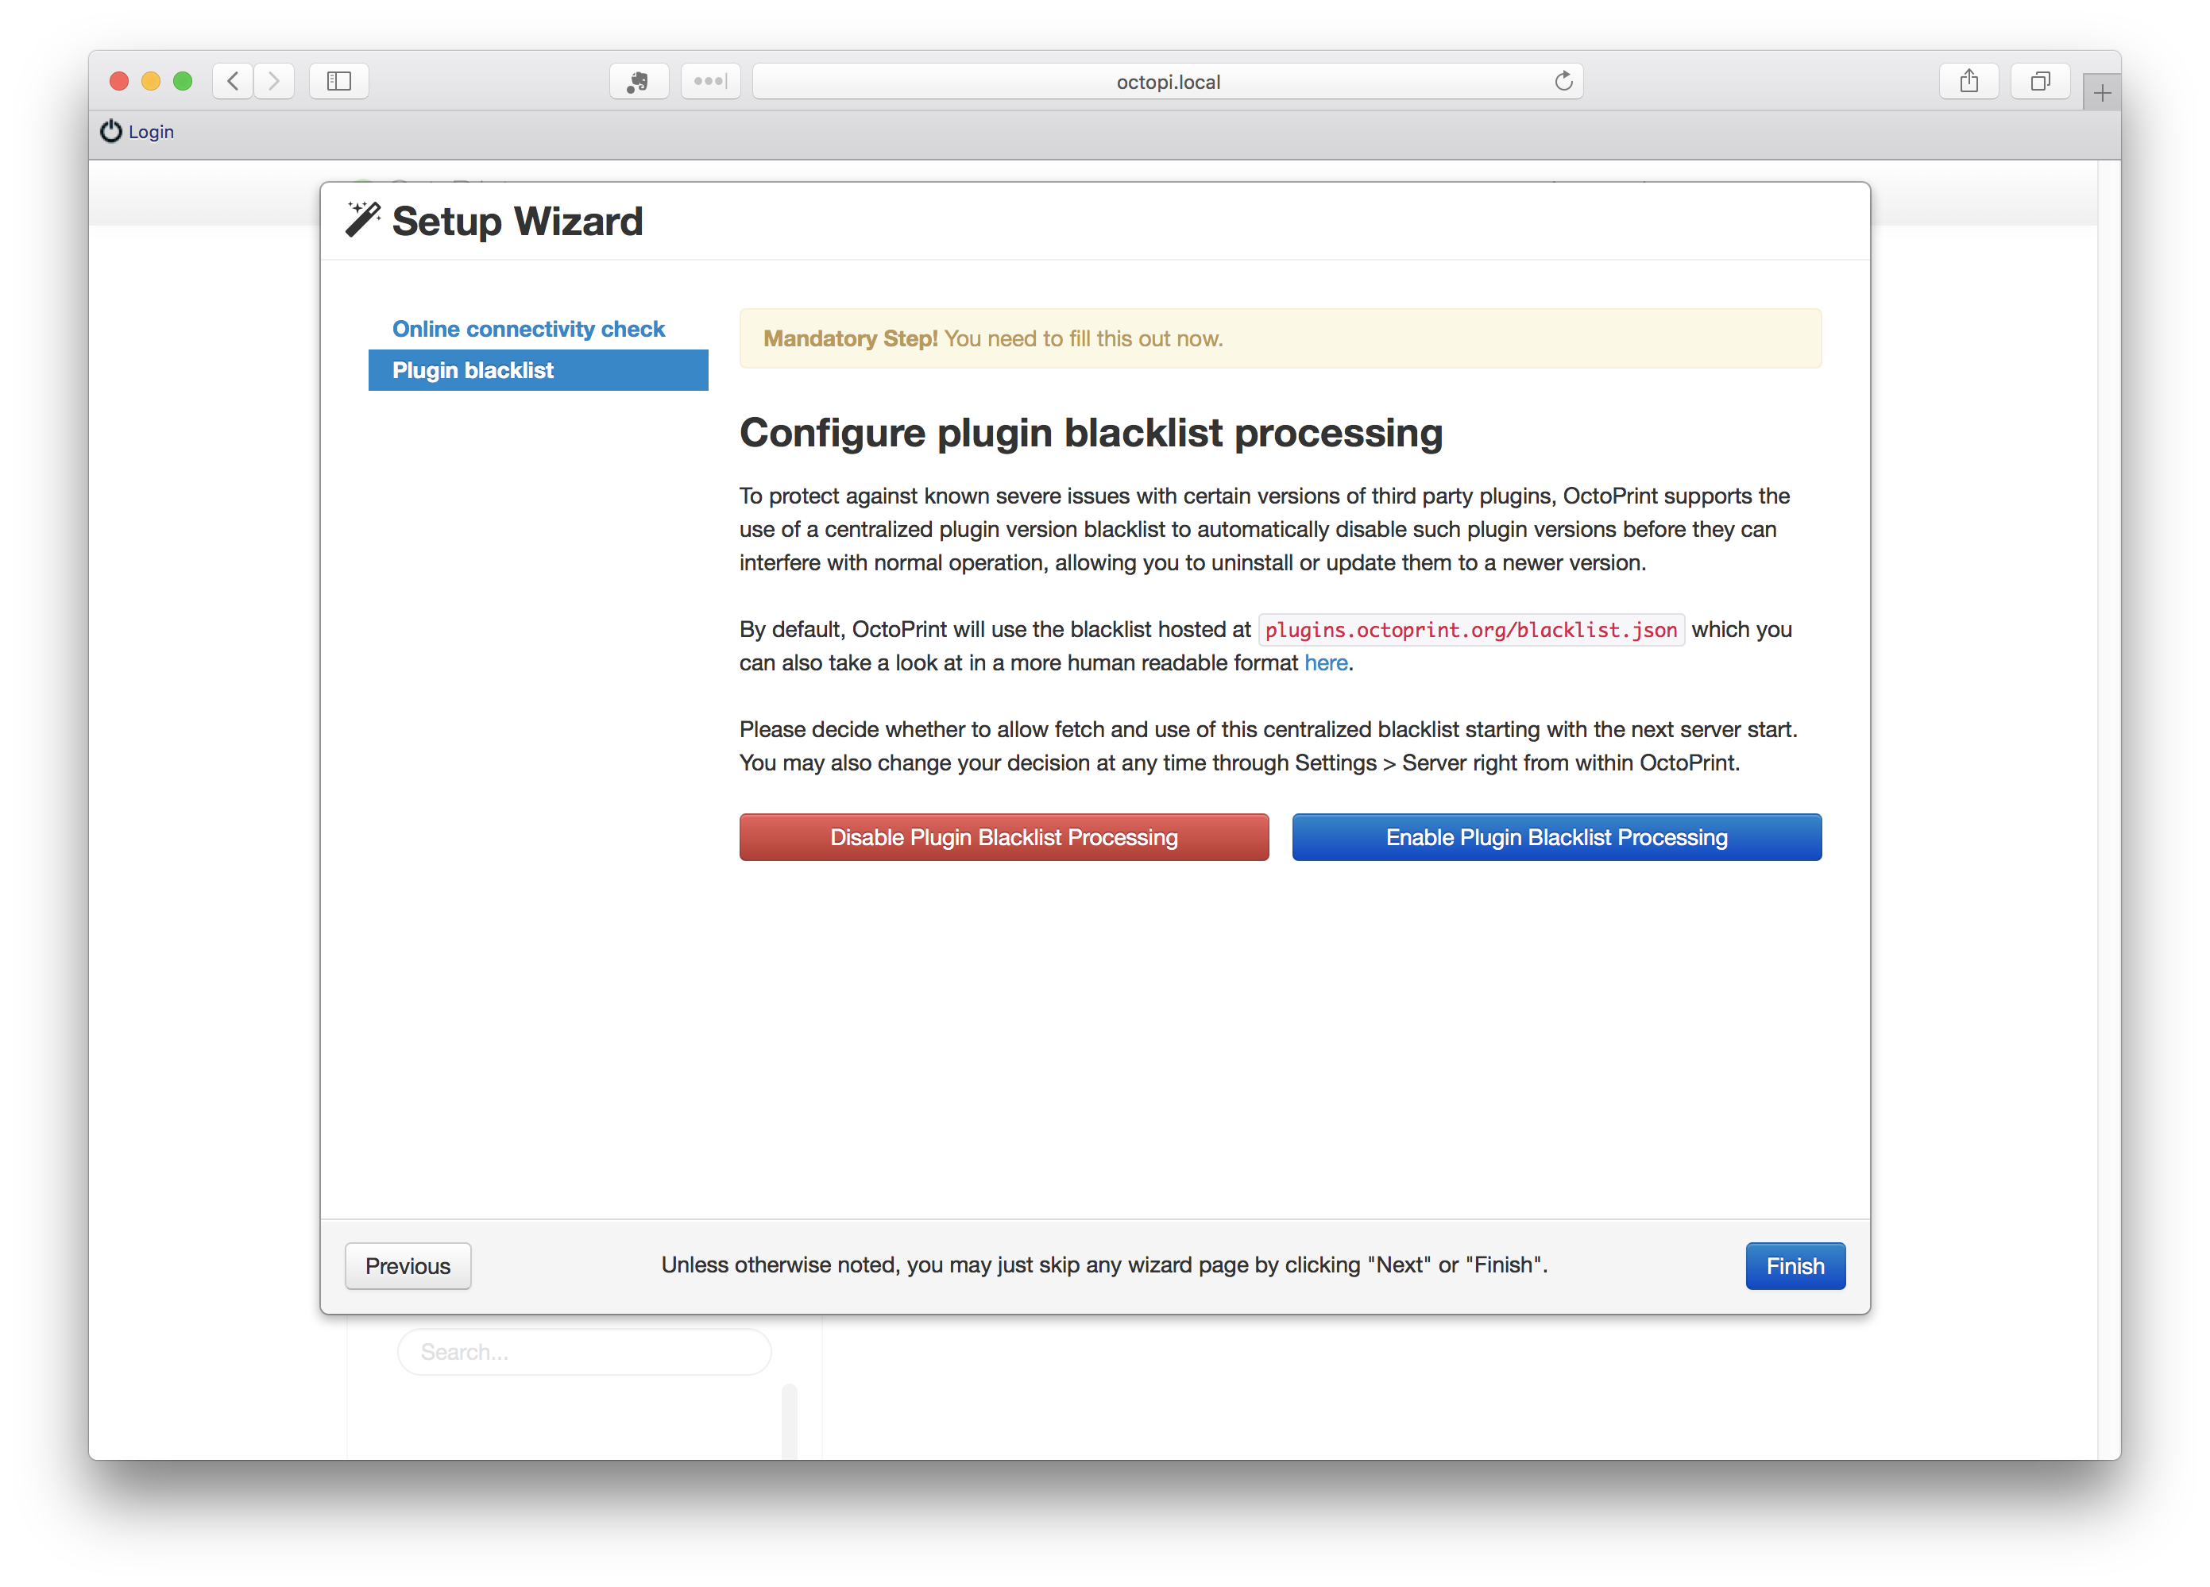2210x1587 pixels.
Task: Click the browser share/export icon
Action: tap(1970, 83)
